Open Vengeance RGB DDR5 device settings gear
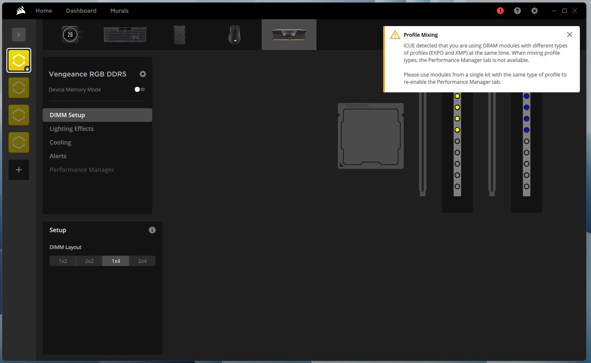The height and width of the screenshot is (363, 591). coord(143,74)
